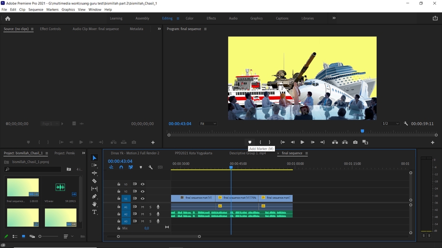Open Program monitor button editor plus

pyautogui.click(x=433, y=142)
